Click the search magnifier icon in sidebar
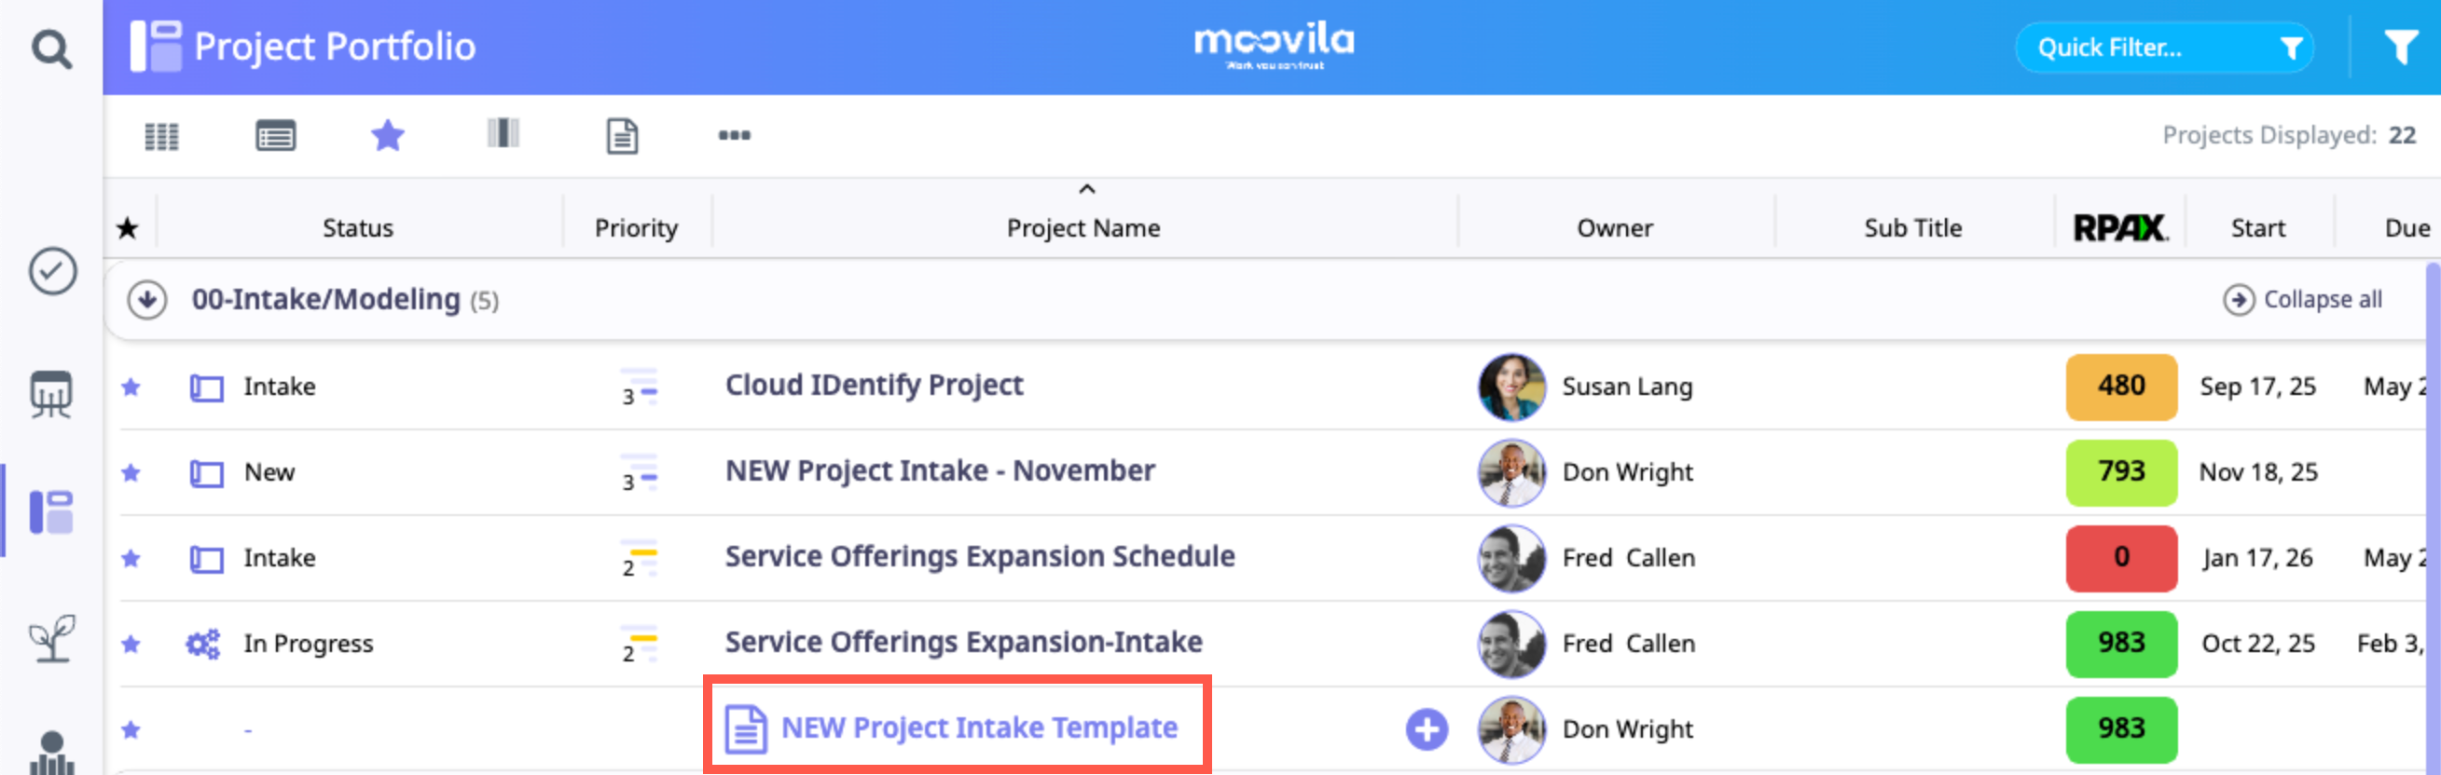Image resolution: width=2441 pixels, height=775 pixels. click(51, 49)
